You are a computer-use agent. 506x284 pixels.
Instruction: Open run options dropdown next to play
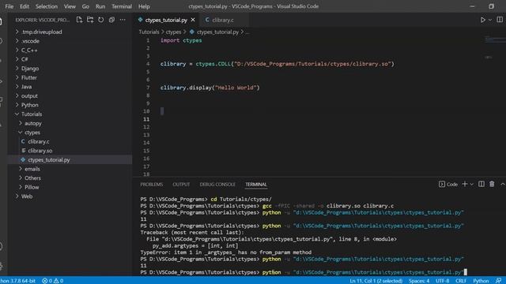pos(490,20)
